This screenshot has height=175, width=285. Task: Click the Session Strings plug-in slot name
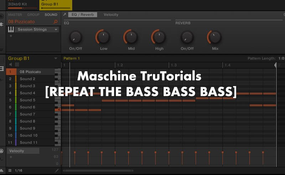[x=32, y=29]
